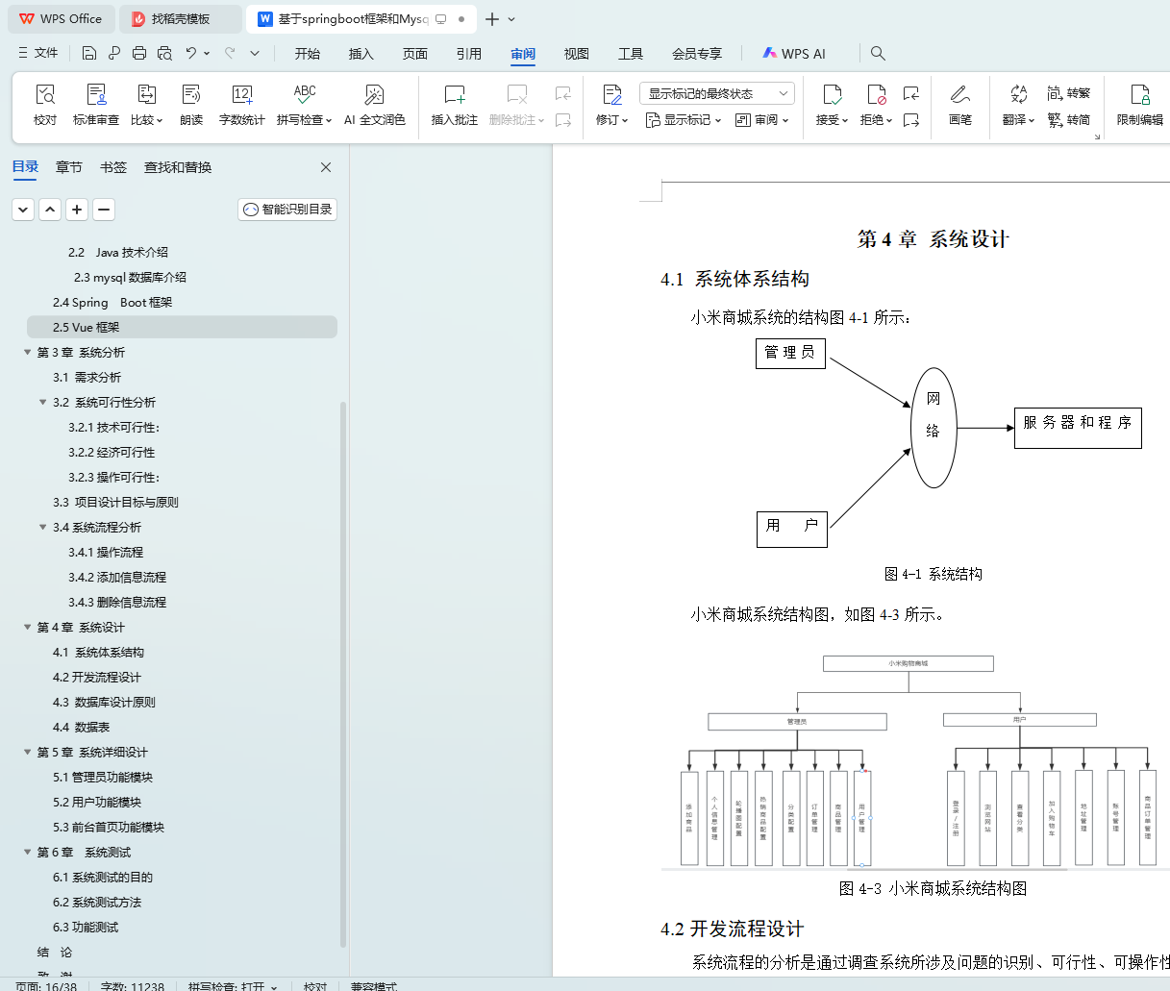Switch to 视图 ribbon tab

[577, 54]
